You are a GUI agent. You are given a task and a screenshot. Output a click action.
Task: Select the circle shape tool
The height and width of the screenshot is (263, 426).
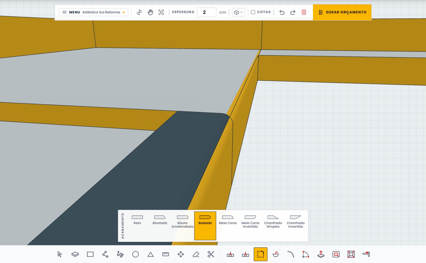click(135, 254)
